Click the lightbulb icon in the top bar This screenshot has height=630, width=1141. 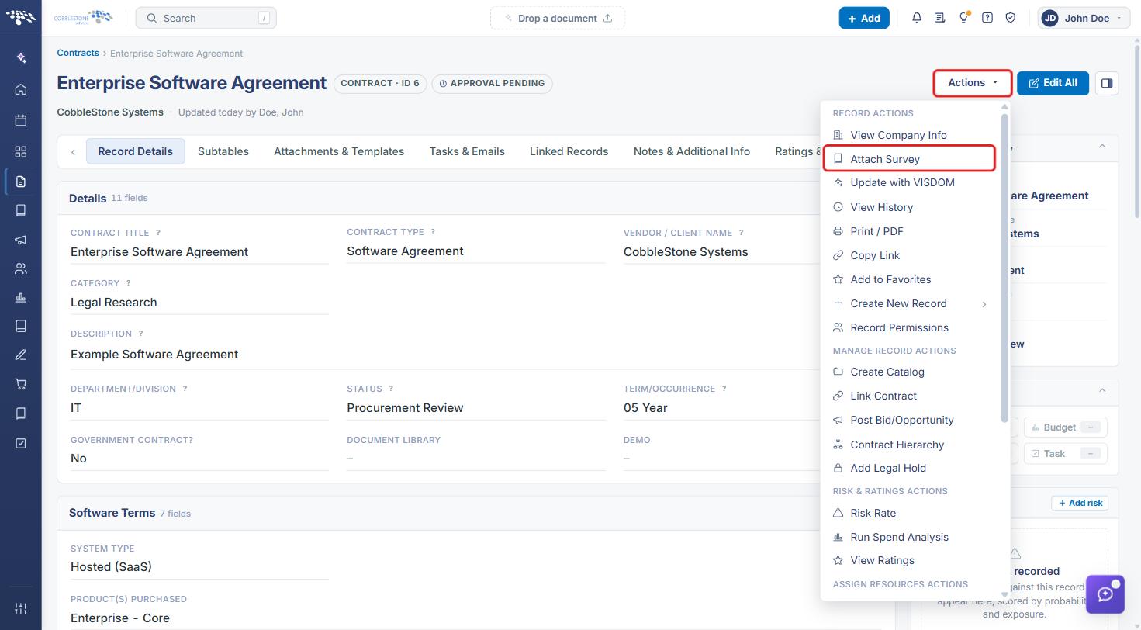pos(963,18)
